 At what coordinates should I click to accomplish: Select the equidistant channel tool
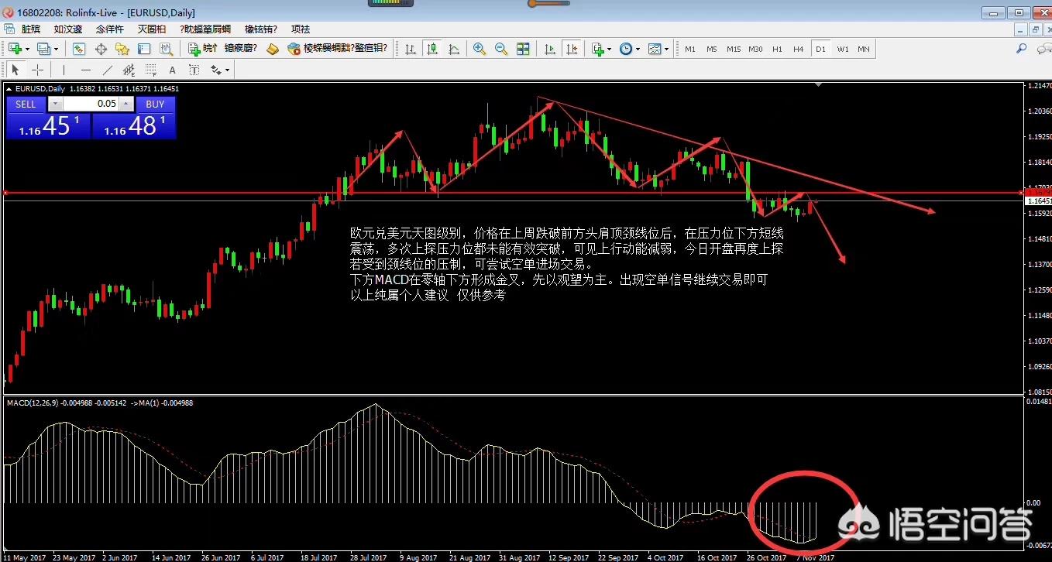[x=129, y=70]
